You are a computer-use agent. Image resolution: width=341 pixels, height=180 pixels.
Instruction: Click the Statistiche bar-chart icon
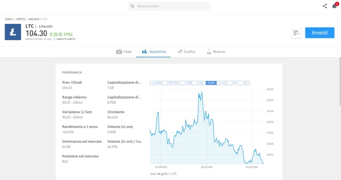pyautogui.click(x=145, y=51)
